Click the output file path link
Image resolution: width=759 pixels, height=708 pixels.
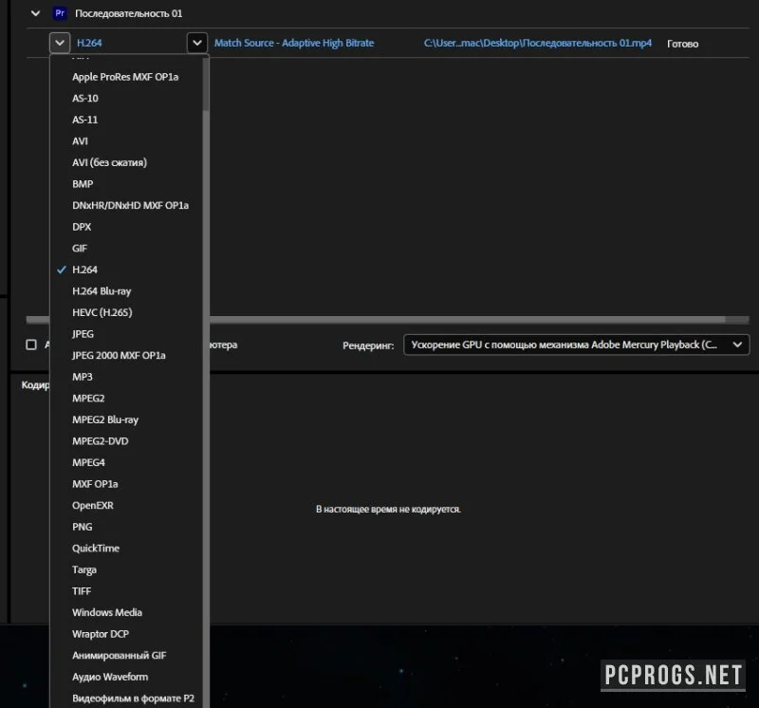click(x=538, y=43)
